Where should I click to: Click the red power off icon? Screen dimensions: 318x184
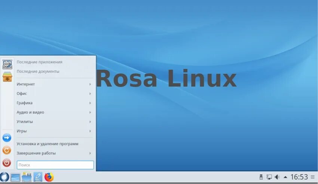pyautogui.click(x=7, y=163)
